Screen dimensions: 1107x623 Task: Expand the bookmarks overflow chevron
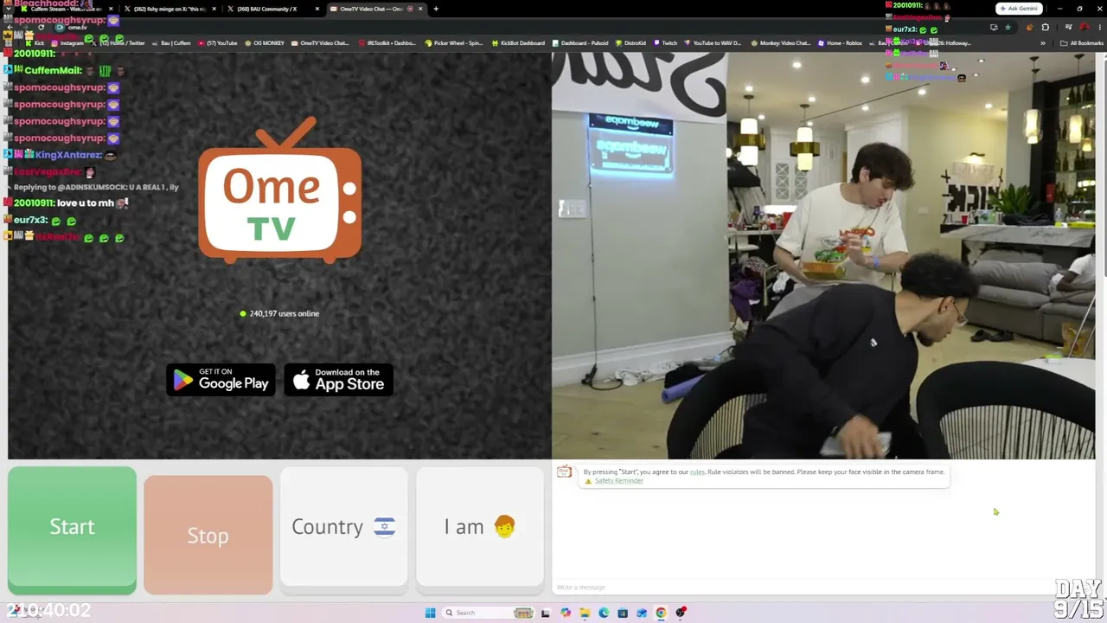(1043, 43)
